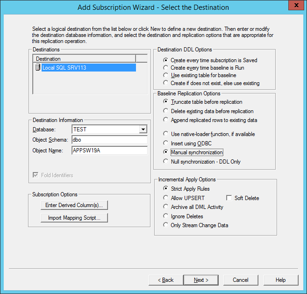Select Create every time baseline is Run
307x294 pixels.
click(x=166, y=68)
